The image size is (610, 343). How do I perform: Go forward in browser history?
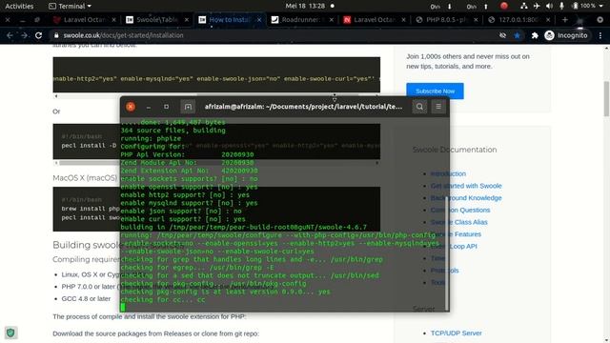point(24,35)
